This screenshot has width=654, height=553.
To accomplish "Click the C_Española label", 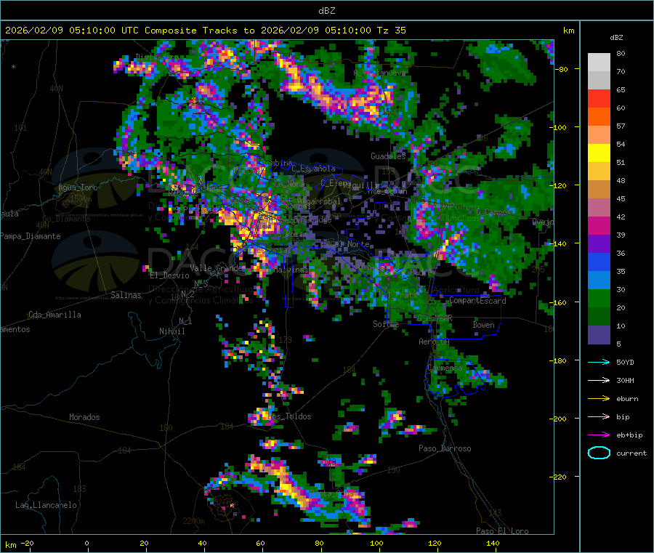I will 313,169.
